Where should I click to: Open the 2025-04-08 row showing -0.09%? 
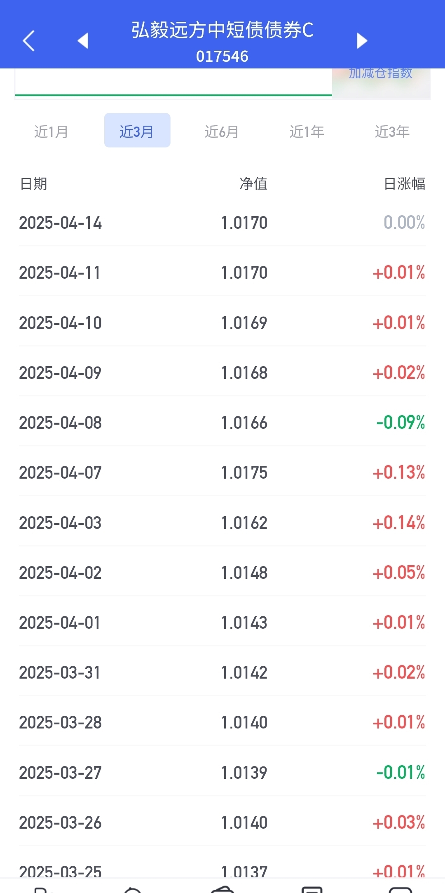point(222,423)
